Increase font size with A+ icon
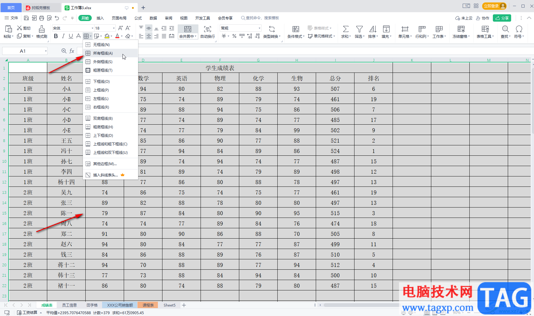Viewport: 534px width, 316px height. click(x=120, y=28)
